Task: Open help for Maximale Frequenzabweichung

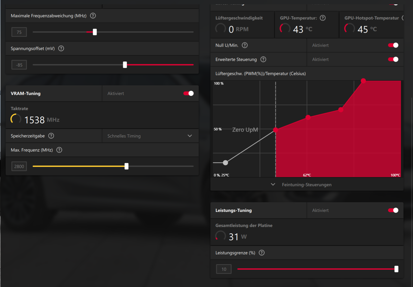Action: point(93,16)
